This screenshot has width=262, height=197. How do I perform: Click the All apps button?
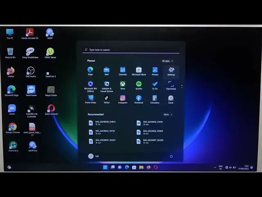pos(167,61)
